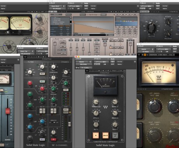Redo change in G-Master Buss Compressor toolbar
This screenshot has width=179, height=148.
[95, 70]
